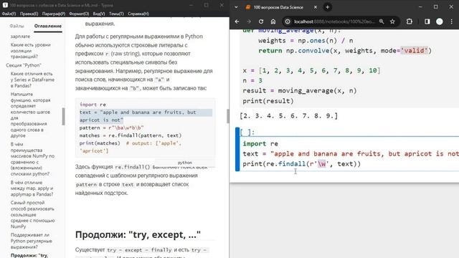The width and height of the screenshot is (459, 258).
Task: Open the Вид menu in Typora
Action: click(x=99, y=14)
